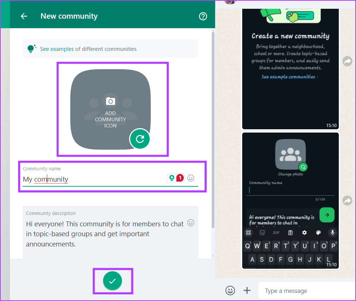Click the lightbulb icon beside See examples
The height and width of the screenshot is (301, 356).
pos(32,48)
